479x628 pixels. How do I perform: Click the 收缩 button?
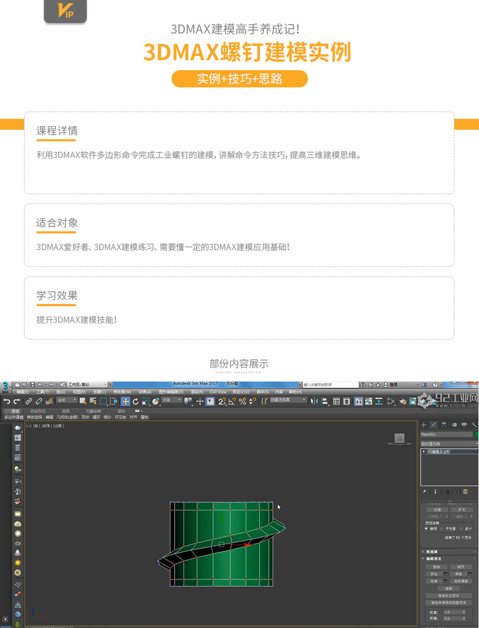[437, 510]
